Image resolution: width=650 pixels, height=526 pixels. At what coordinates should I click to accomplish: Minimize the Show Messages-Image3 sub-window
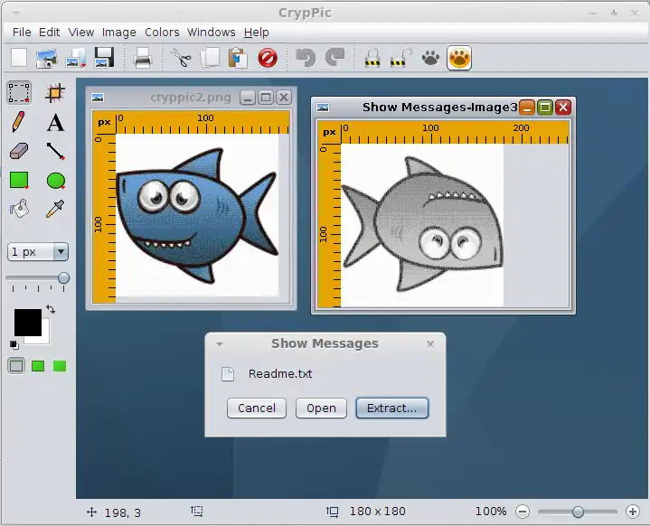(x=527, y=108)
